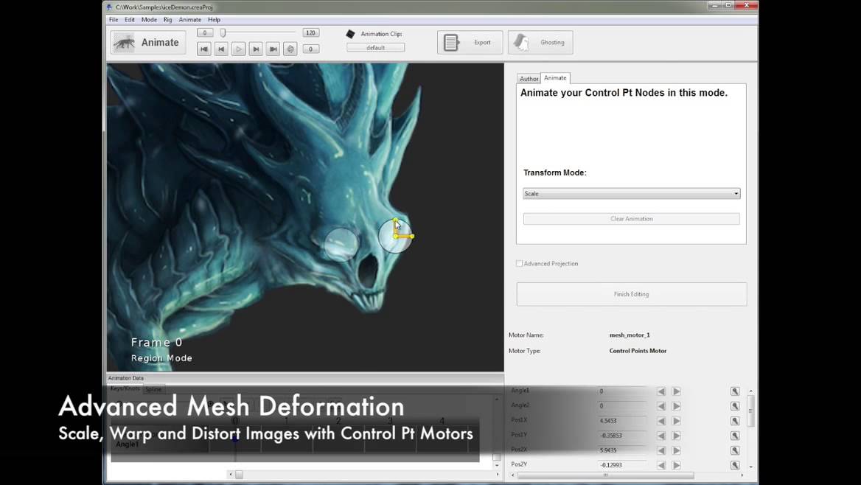Click the Angle1 value field
This screenshot has width=861, height=485.
[622, 391]
